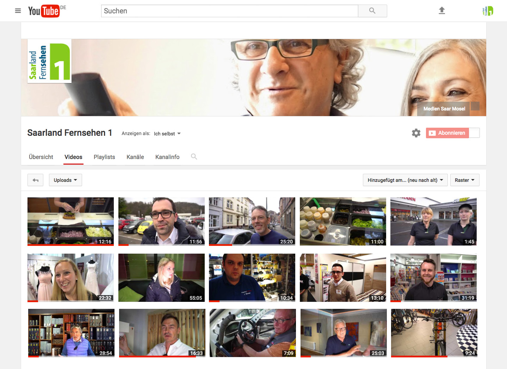Image resolution: width=507 pixels, height=369 pixels.
Task: Open the hamburger navigation menu
Action: (x=18, y=11)
